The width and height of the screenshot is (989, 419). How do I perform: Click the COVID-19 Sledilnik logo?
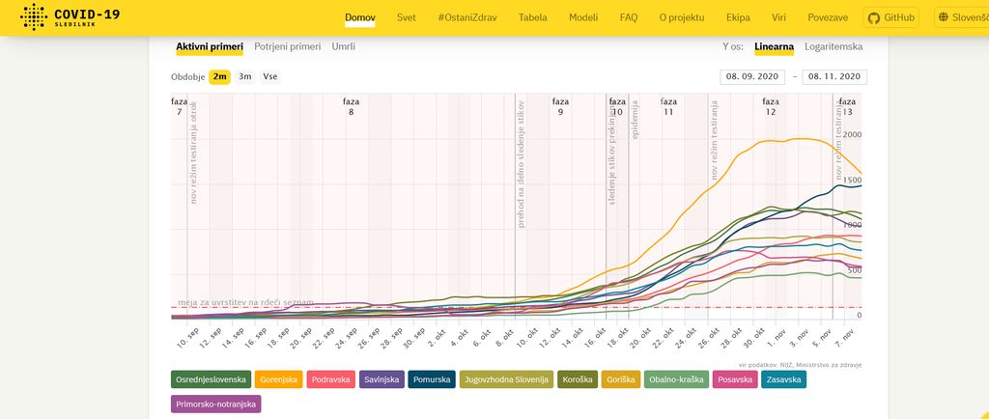[x=70, y=17]
